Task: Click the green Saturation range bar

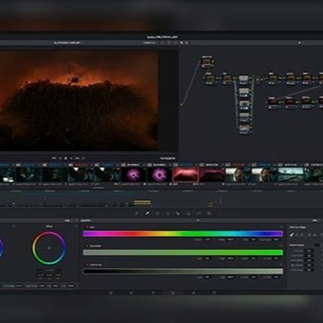Action: [183, 253]
